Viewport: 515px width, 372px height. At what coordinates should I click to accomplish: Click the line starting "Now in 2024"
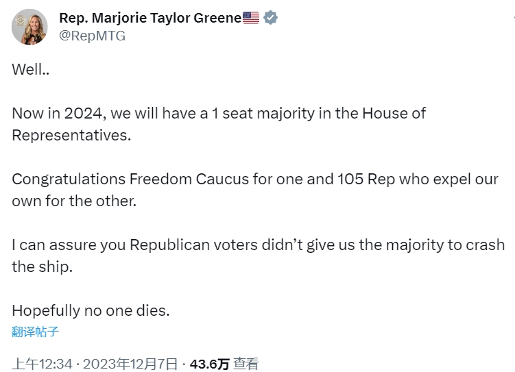tap(219, 113)
